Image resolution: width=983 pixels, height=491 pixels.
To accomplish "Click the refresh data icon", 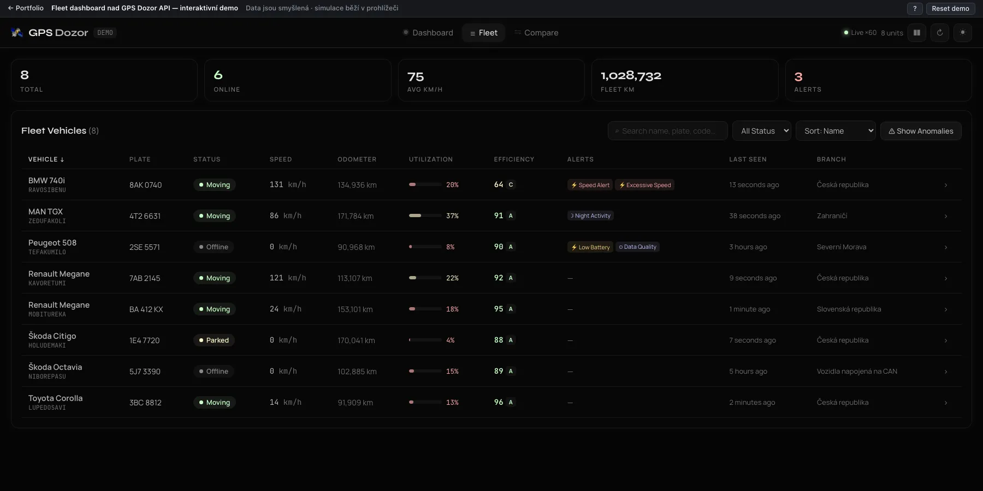I will [x=940, y=33].
